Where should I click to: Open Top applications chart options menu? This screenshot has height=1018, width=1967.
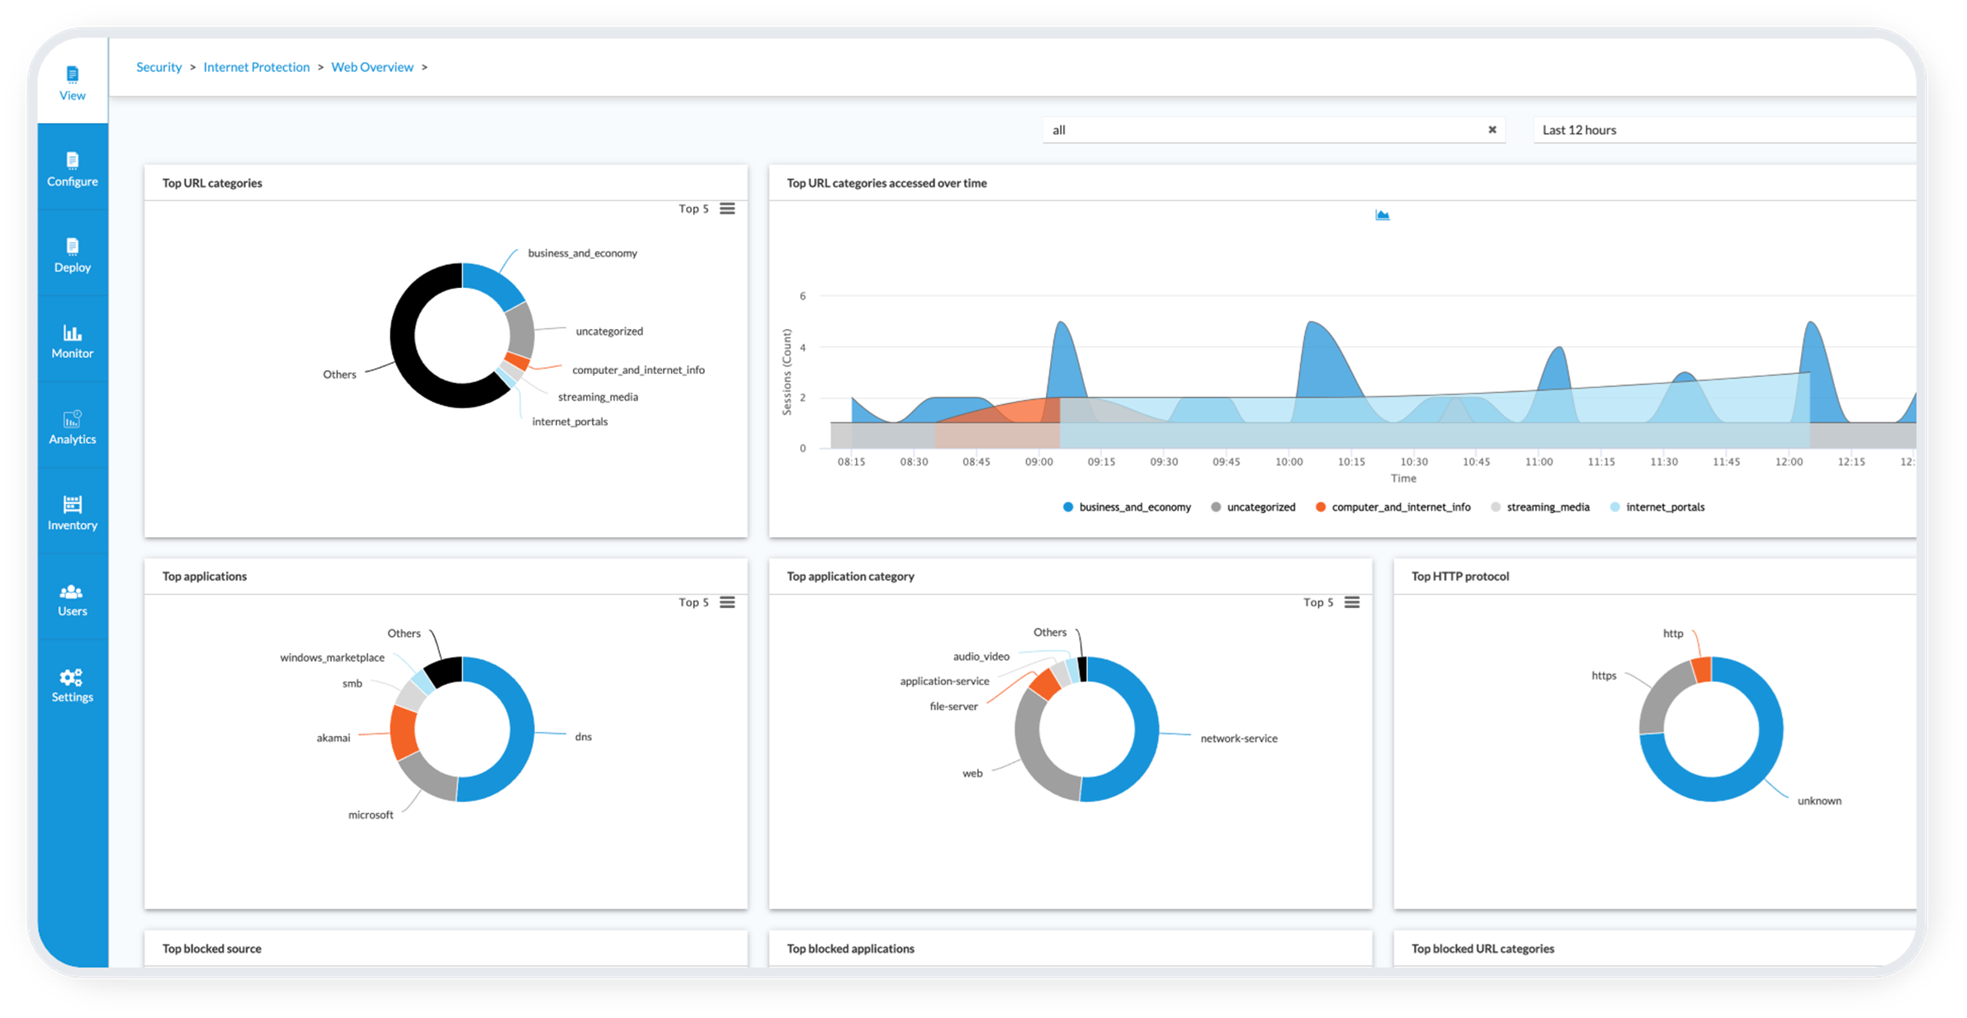[x=727, y=602]
